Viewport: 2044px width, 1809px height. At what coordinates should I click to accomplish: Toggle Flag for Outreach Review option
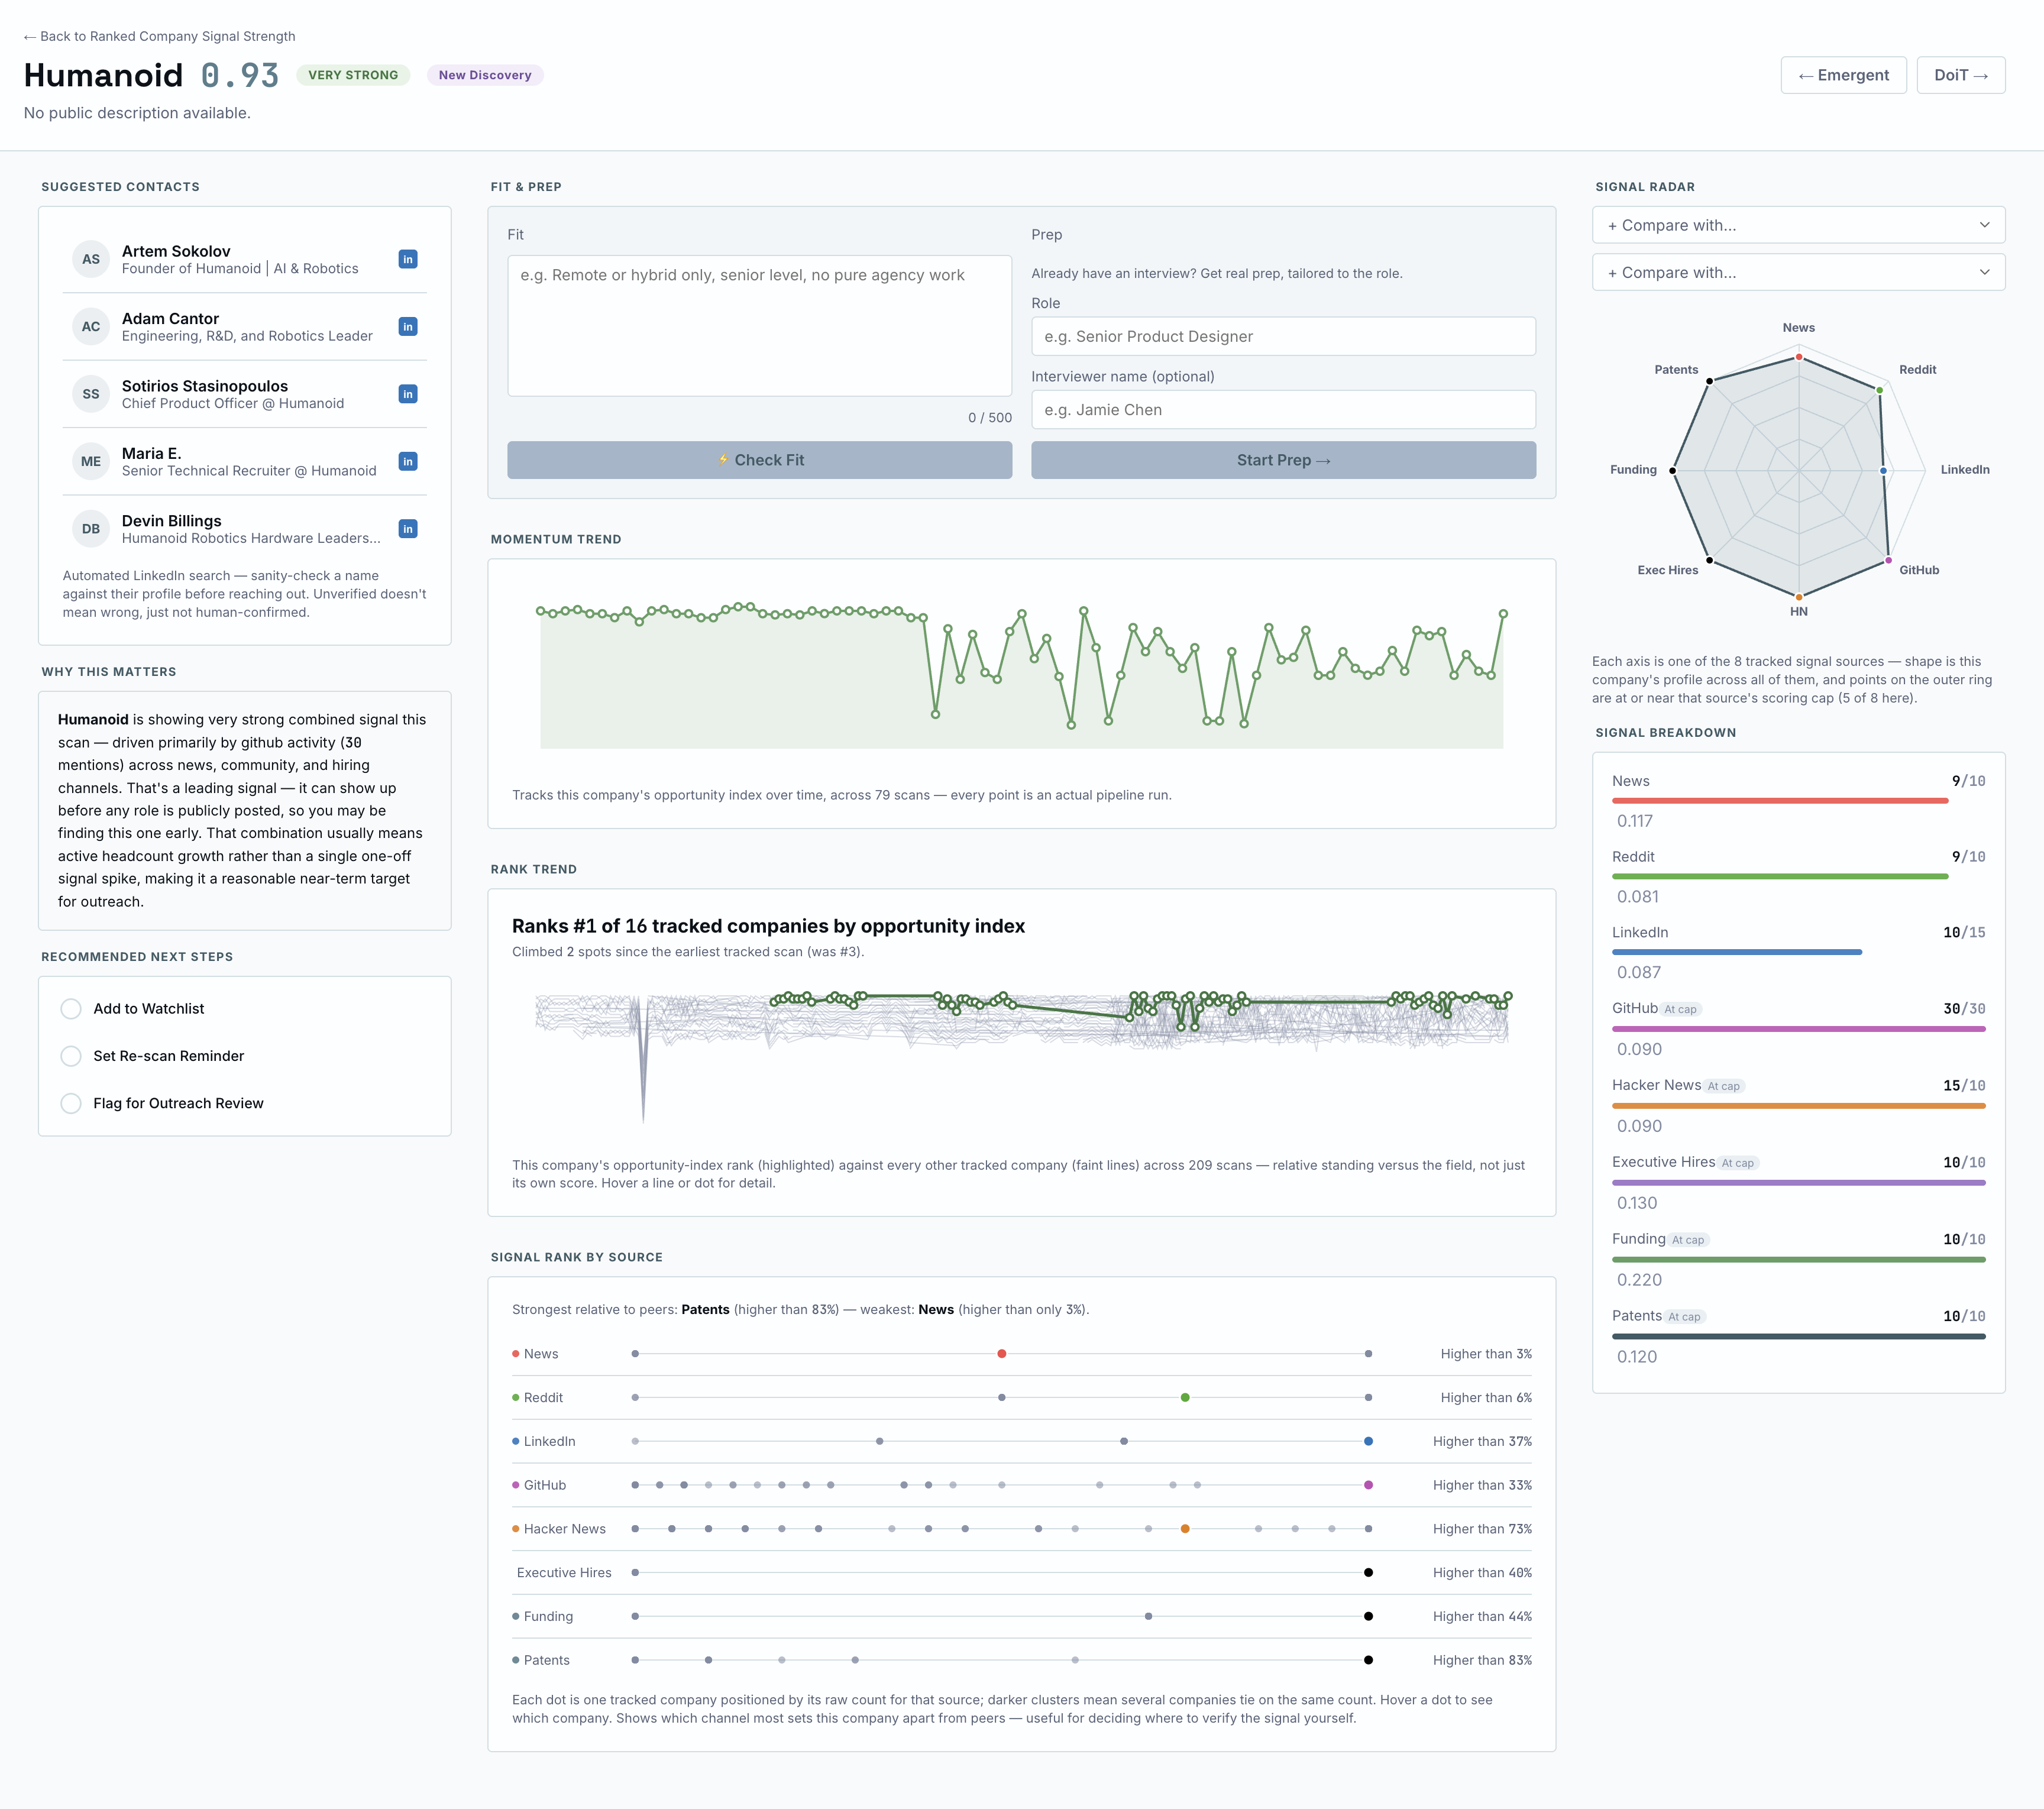tap(71, 1103)
